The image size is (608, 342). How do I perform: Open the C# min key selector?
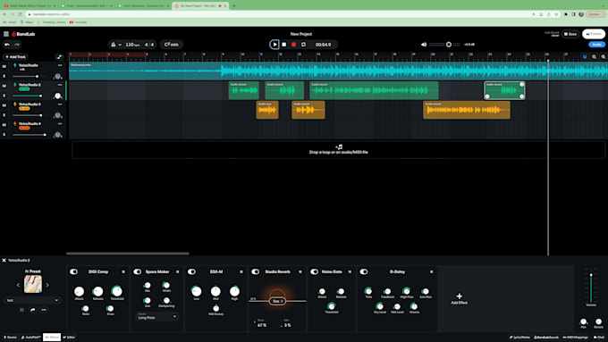click(172, 45)
